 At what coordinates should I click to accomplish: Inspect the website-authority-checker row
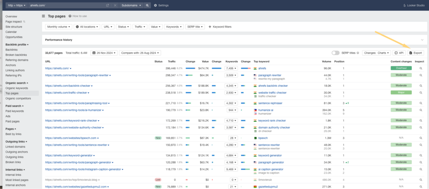coord(421,127)
